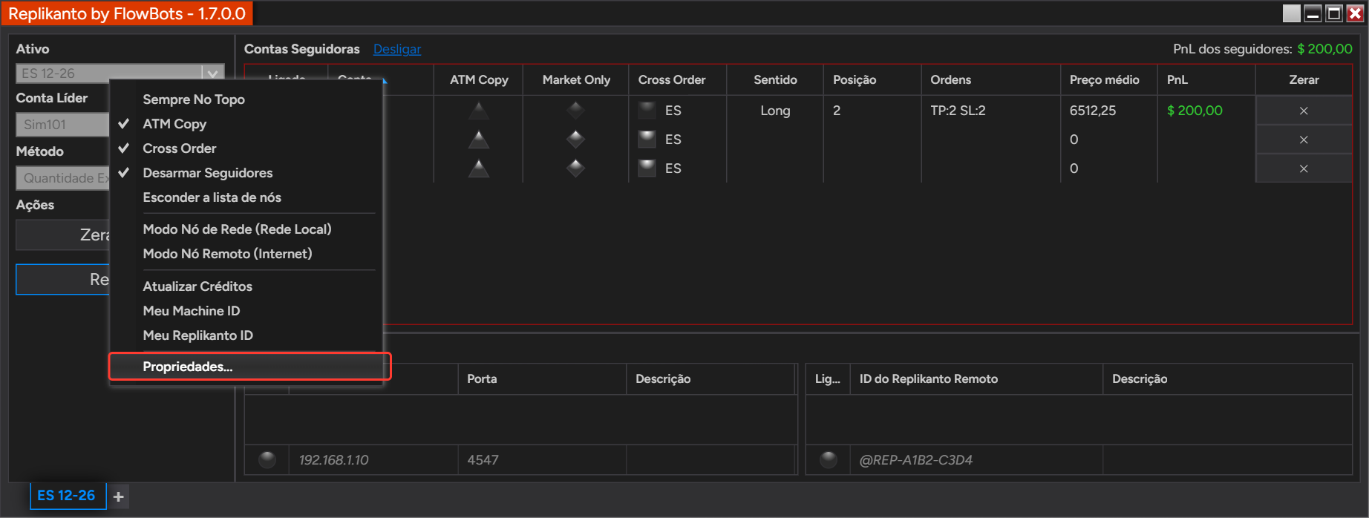Click the blue-outlined Re... button
The height and width of the screenshot is (518, 1369).
pos(63,280)
